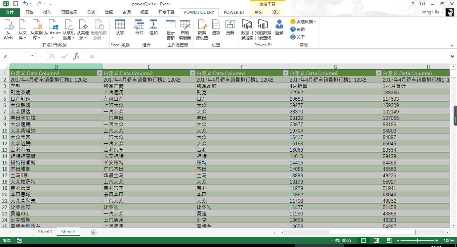This screenshot has height=247, width=457.
Task: Open My Data Catalog Queries (我的数据目录查询)
Action: click(x=263, y=30)
